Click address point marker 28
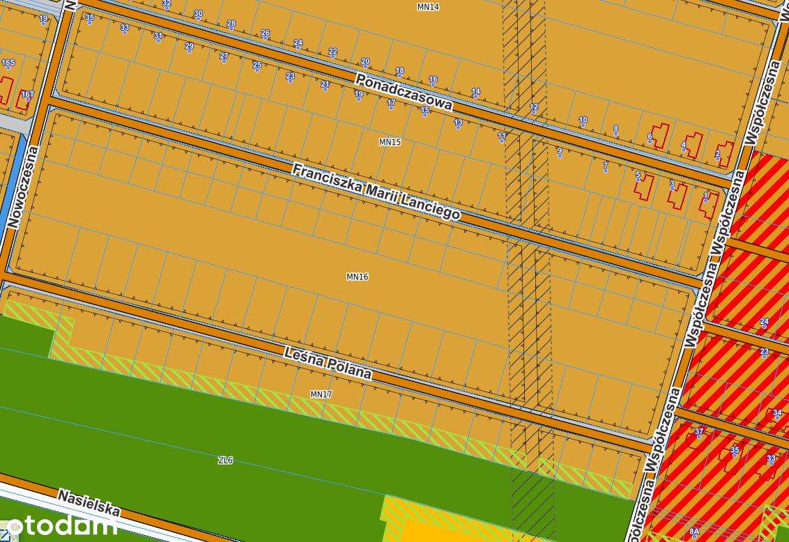789x542 pixels. 231,24
